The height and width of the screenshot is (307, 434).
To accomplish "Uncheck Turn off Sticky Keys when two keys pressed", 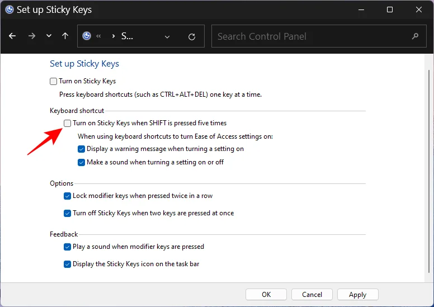I will [x=67, y=214].
